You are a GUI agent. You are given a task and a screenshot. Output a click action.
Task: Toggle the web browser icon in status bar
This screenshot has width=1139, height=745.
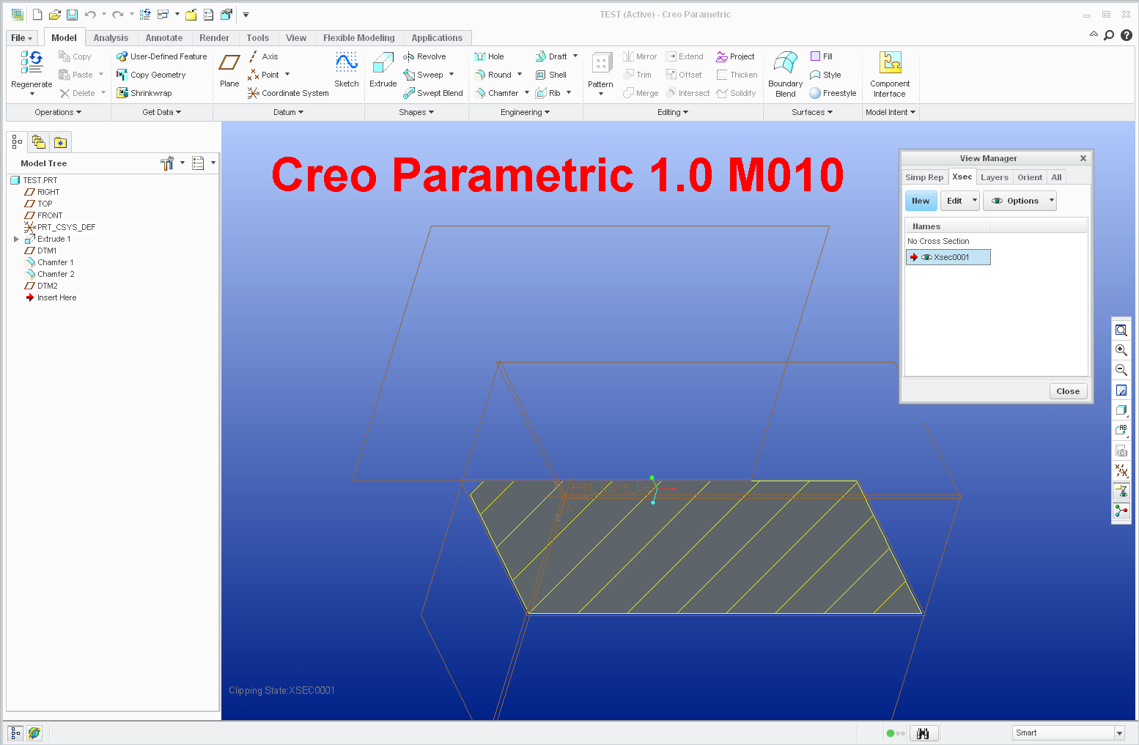[x=34, y=733]
